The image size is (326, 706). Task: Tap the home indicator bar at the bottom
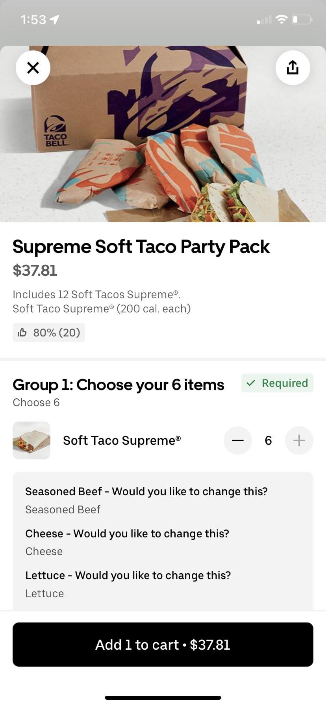[163, 698]
